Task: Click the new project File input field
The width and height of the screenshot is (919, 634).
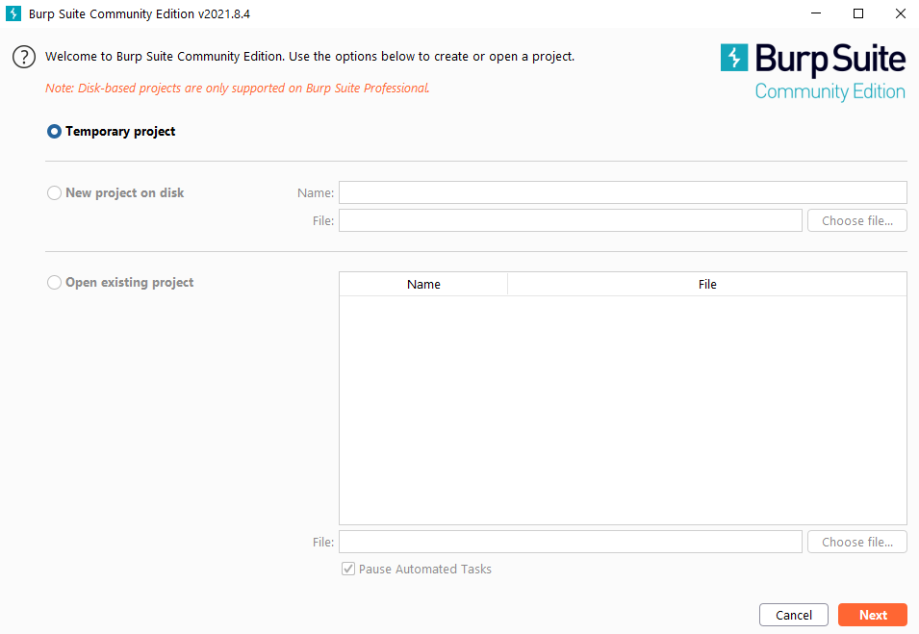Action: [x=570, y=221]
